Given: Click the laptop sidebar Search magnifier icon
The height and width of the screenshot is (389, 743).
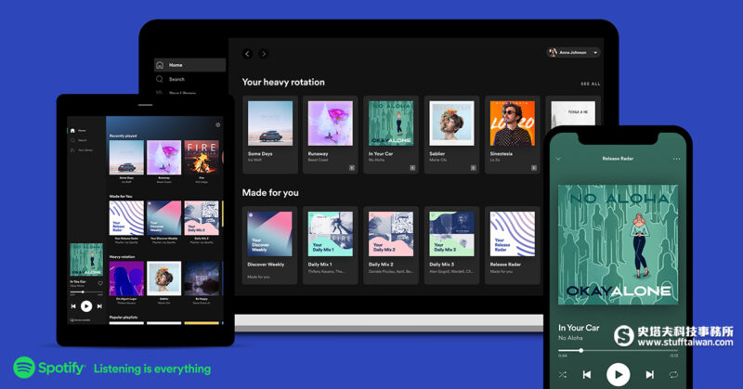Looking at the screenshot, I should [x=160, y=79].
